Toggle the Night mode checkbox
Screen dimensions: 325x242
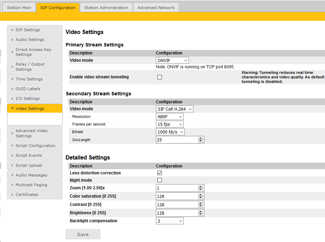(x=159, y=180)
